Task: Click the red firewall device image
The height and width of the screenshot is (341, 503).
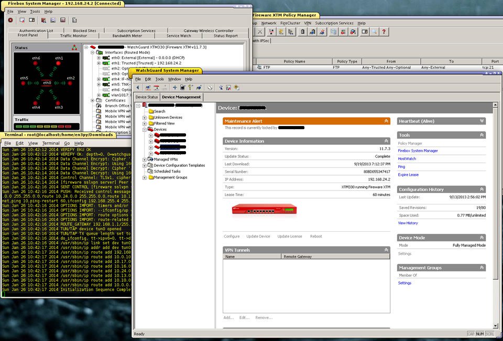Action: pos(264,210)
